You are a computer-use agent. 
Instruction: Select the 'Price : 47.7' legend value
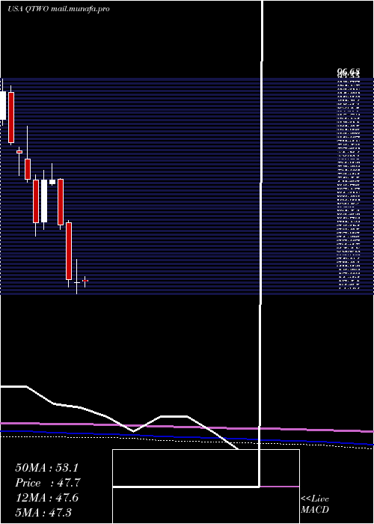pos(48,483)
